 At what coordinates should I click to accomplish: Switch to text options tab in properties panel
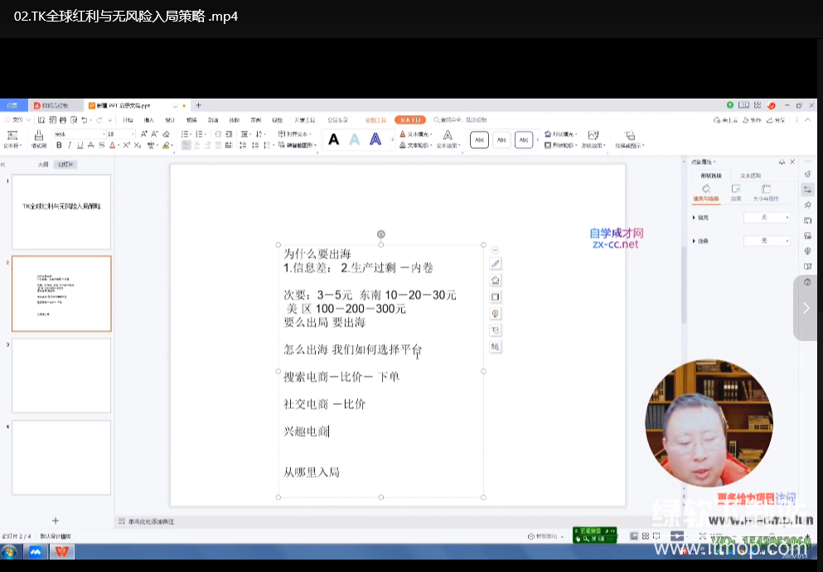750,175
